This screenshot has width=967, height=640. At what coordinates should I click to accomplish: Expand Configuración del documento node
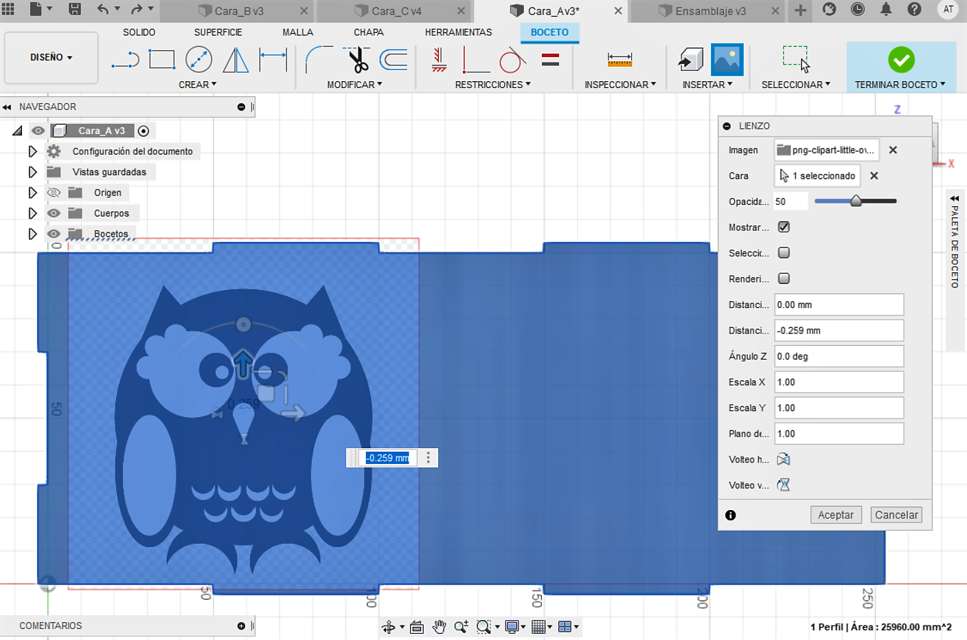point(32,151)
